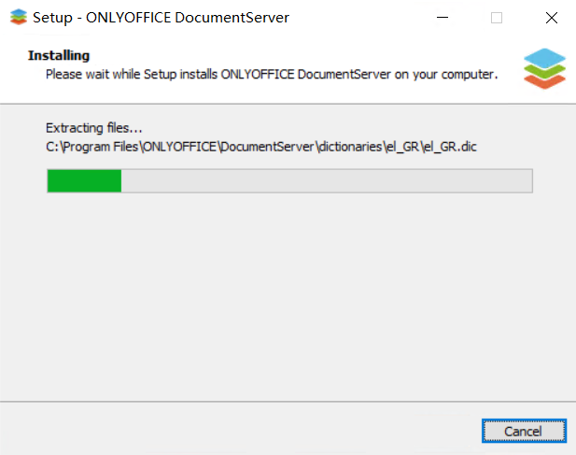
Task: Click the greyed-out maximize box
Action: point(497,17)
